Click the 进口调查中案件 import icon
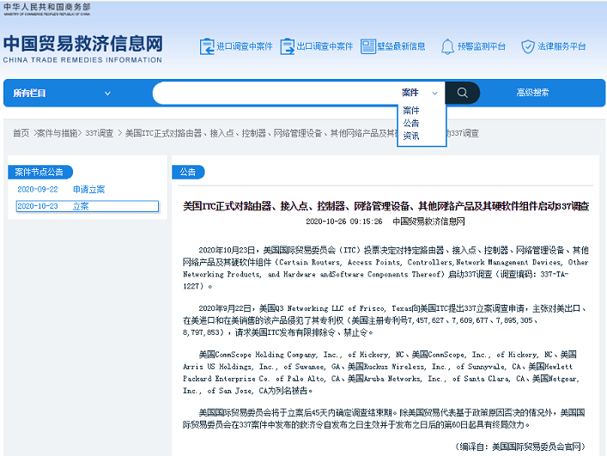607x456 pixels. point(207,47)
